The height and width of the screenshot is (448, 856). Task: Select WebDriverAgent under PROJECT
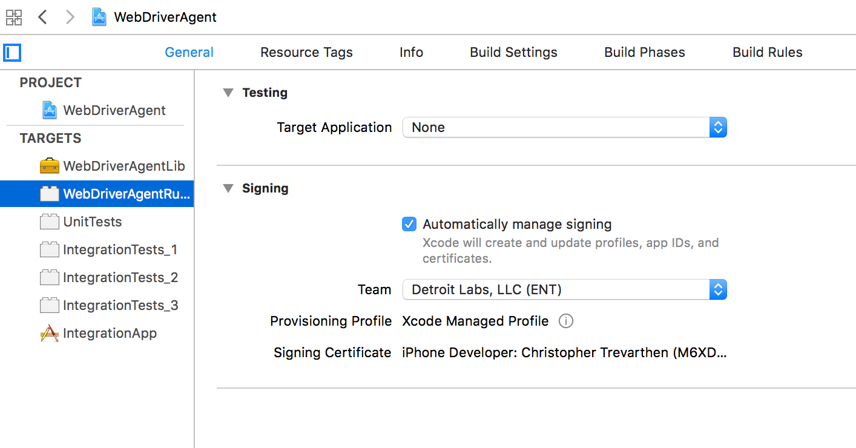pyautogui.click(x=114, y=110)
